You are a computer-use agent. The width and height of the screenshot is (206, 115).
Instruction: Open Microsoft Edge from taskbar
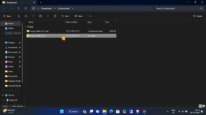tap(111, 111)
